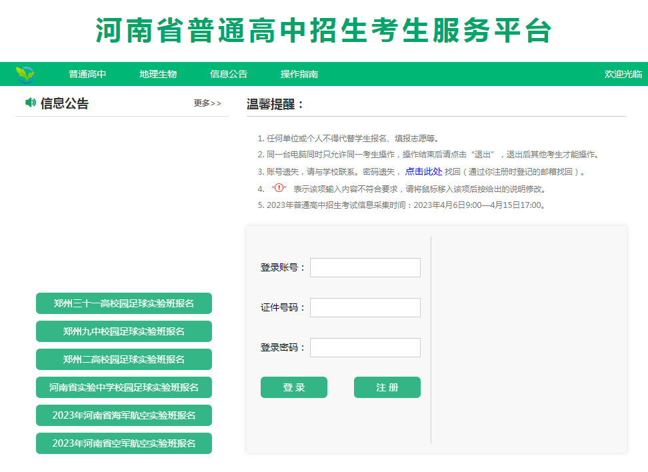The height and width of the screenshot is (472, 648).
Task: Open 郑州九中校园足球实验班报名
Action: [123, 331]
